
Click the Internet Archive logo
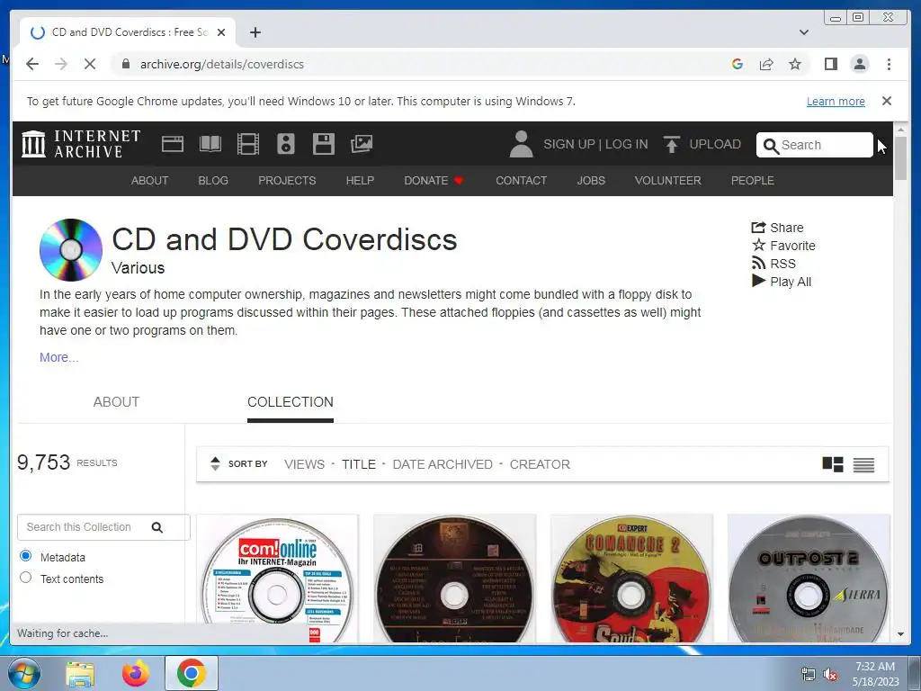point(81,144)
